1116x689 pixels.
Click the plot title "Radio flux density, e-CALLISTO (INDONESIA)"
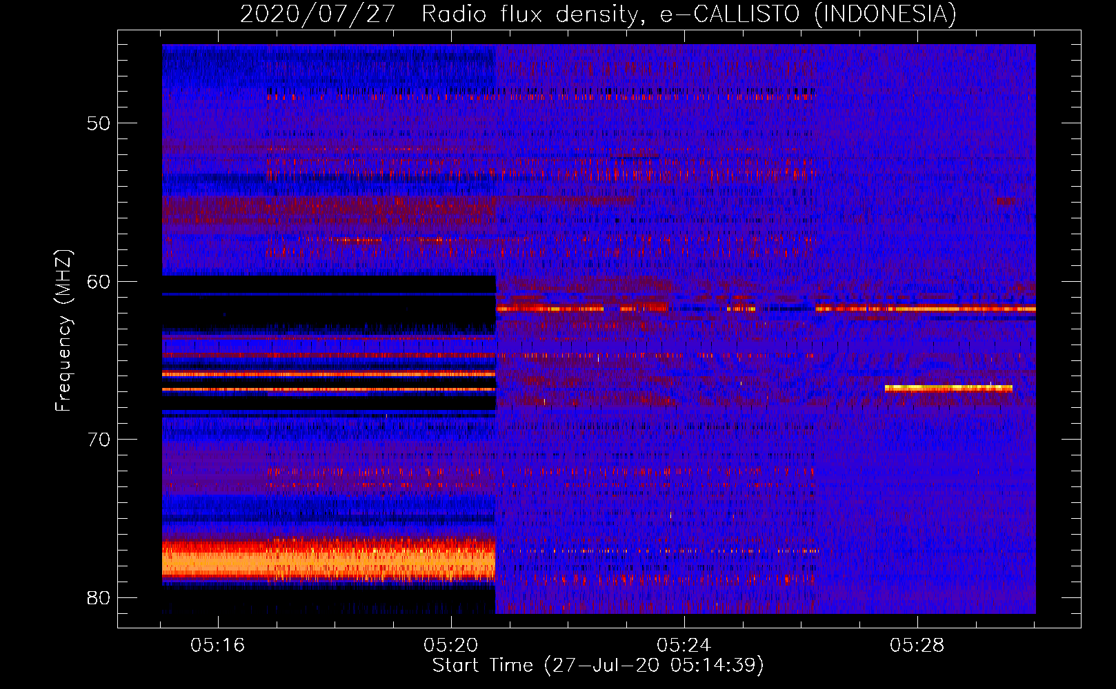689,14
